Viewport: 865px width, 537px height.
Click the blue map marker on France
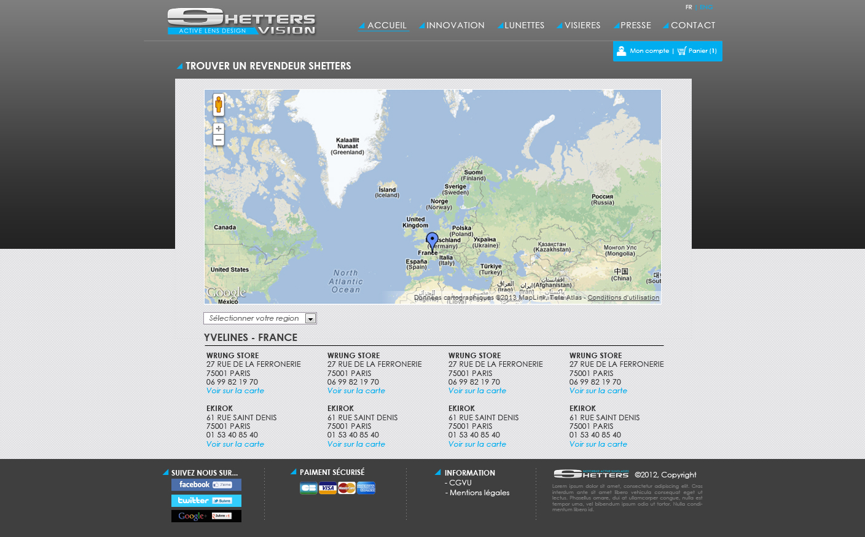point(432,240)
